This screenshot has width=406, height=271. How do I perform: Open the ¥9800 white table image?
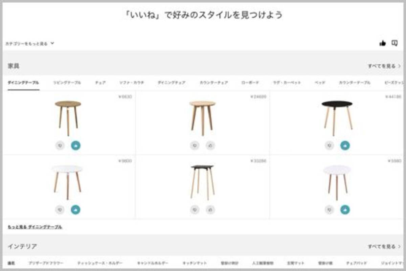pos(67,182)
